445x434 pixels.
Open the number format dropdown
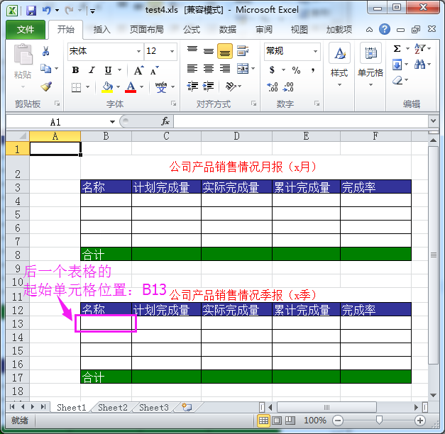pyautogui.click(x=314, y=51)
